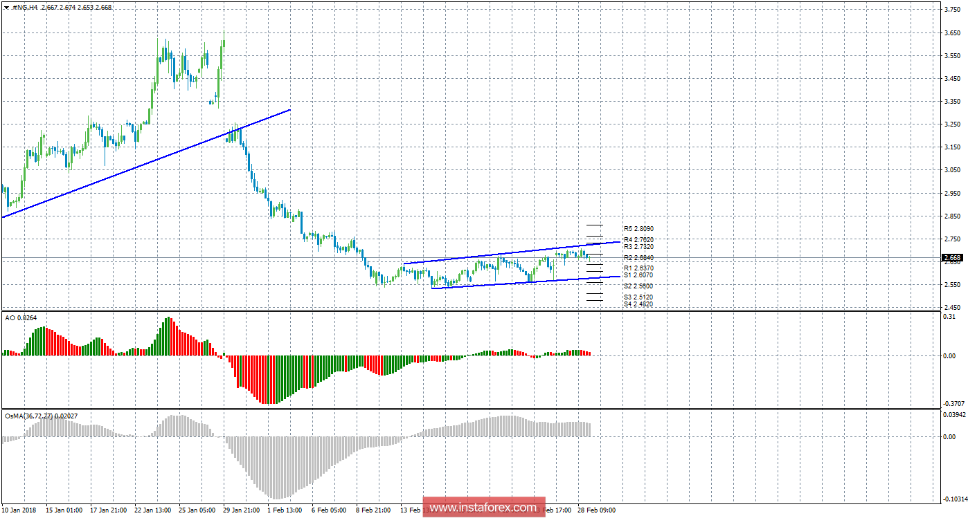Viewport: 968px width, 518px height.
Task: Click the 3.750 price axis label
Action: click(951, 10)
